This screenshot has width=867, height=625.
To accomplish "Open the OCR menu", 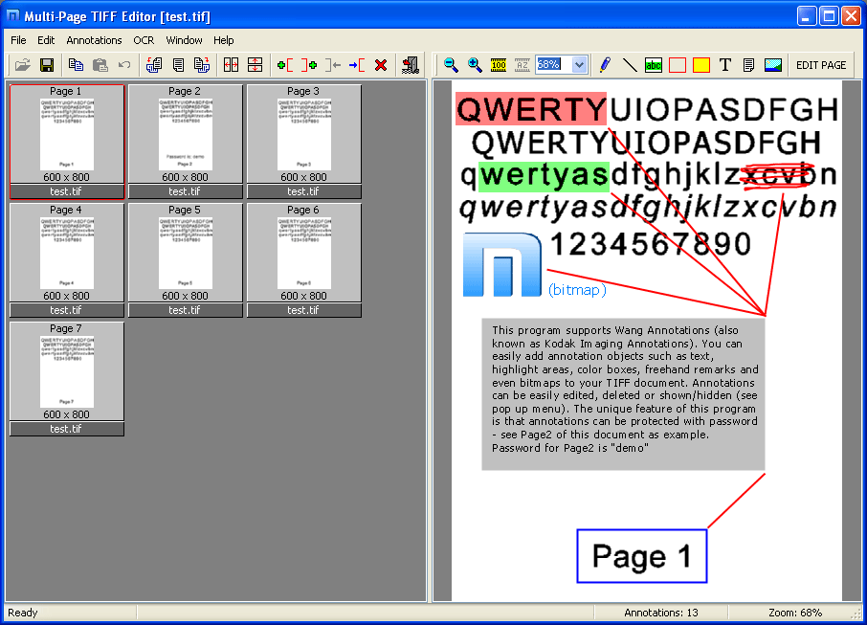I will (144, 40).
